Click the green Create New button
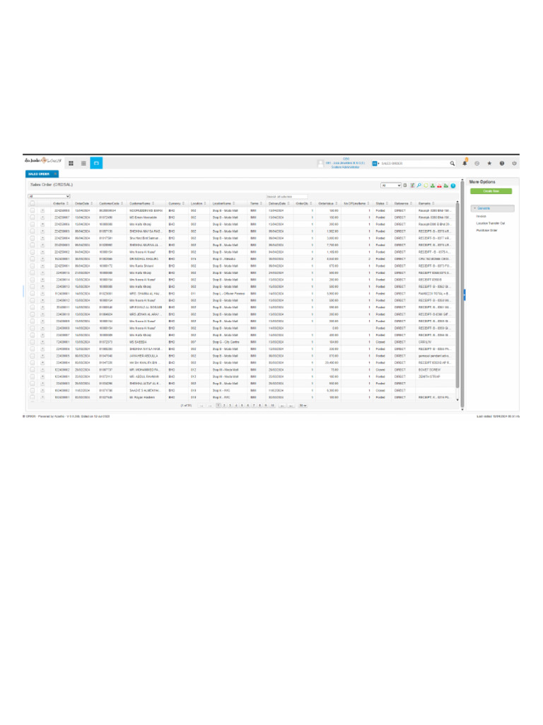The width and height of the screenshot is (543, 725). [x=491, y=191]
